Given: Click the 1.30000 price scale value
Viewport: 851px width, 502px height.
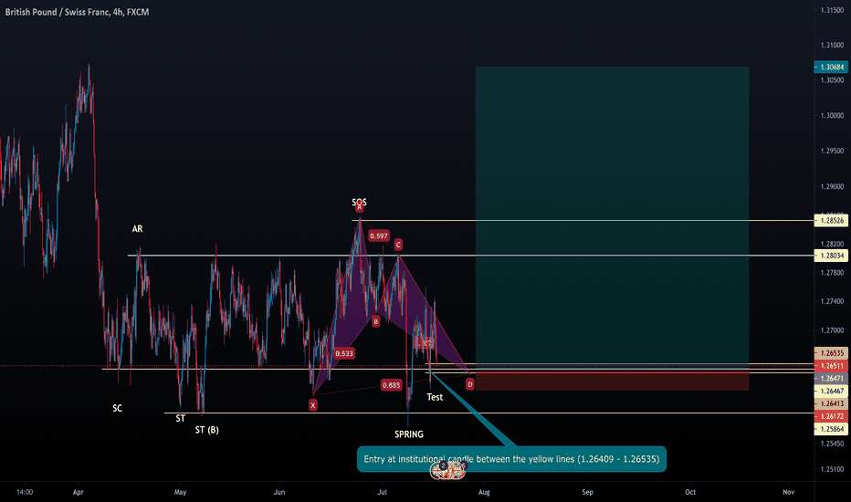Looking at the screenshot, I should click(x=832, y=116).
